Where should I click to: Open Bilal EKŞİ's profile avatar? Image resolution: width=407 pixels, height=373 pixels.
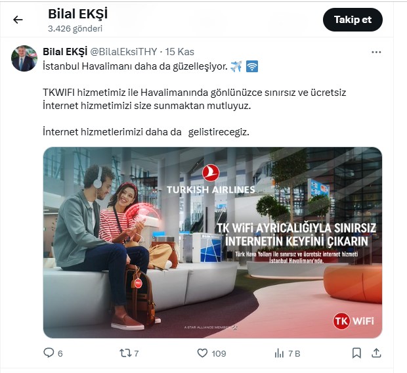coord(24,58)
